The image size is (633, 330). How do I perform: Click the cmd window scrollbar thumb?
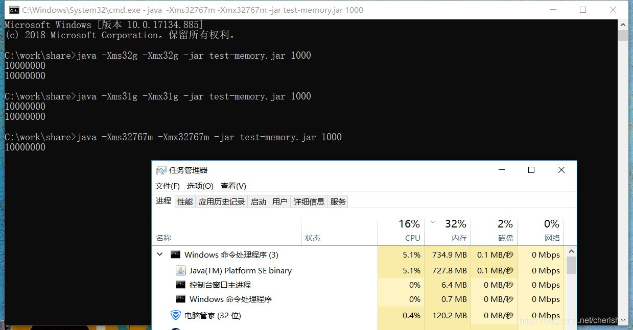click(623, 35)
